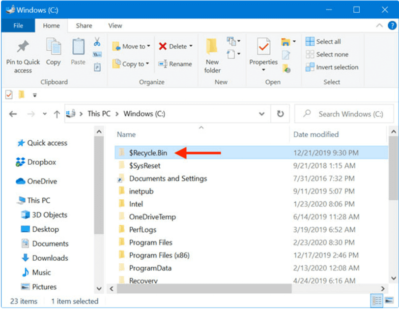Image resolution: width=399 pixels, height=309 pixels.
Task: Select the $Recycle.Bin folder
Action: (251, 153)
